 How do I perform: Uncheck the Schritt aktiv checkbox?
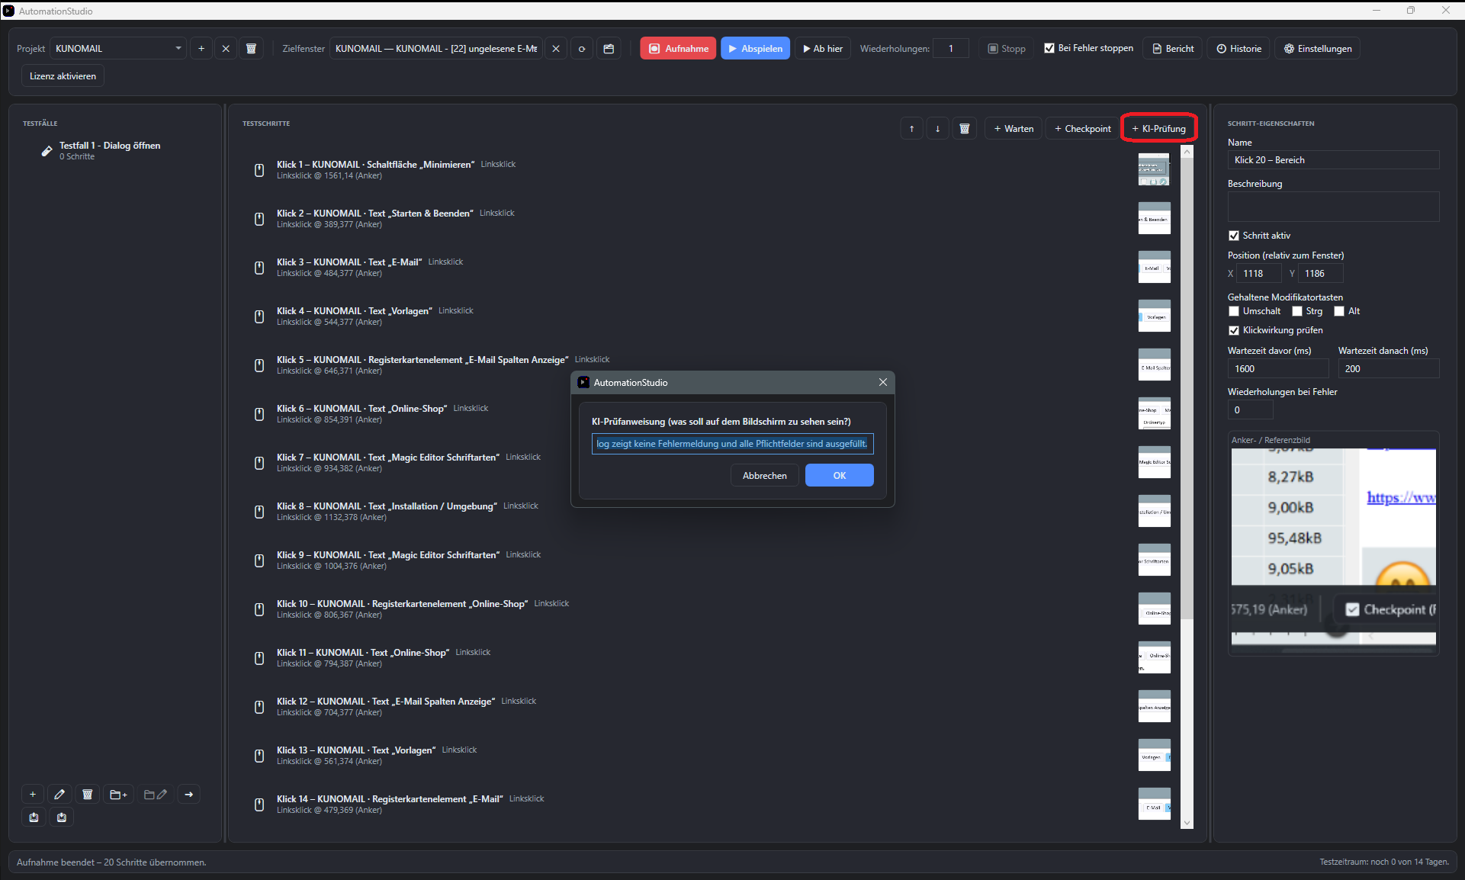[x=1234, y=236]
